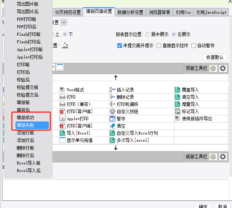Choose 校验后 from event menu
232x208 pixels.
click(23, 80)
